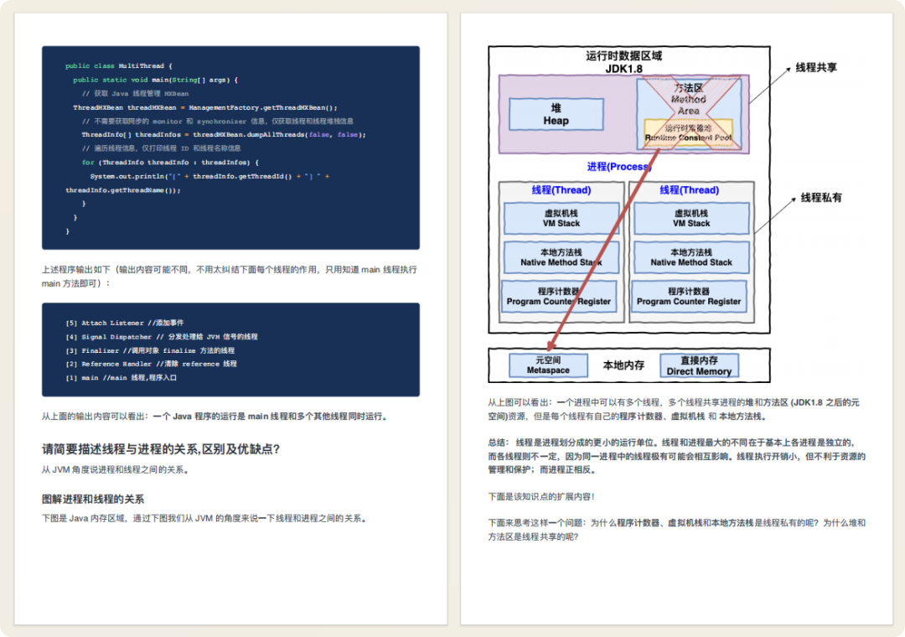This screenshot has height=637, width=905.
Task: Click output line "[4] Signal Dispatcher"
Action: (162, 337)
